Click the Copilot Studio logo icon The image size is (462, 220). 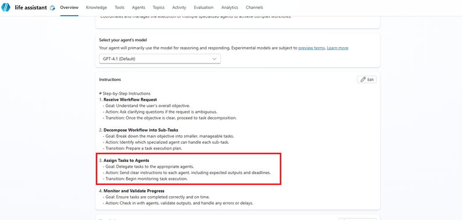tap(6, 8)
